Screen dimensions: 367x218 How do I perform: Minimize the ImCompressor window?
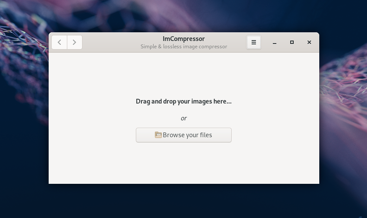[x=274, y=42]
